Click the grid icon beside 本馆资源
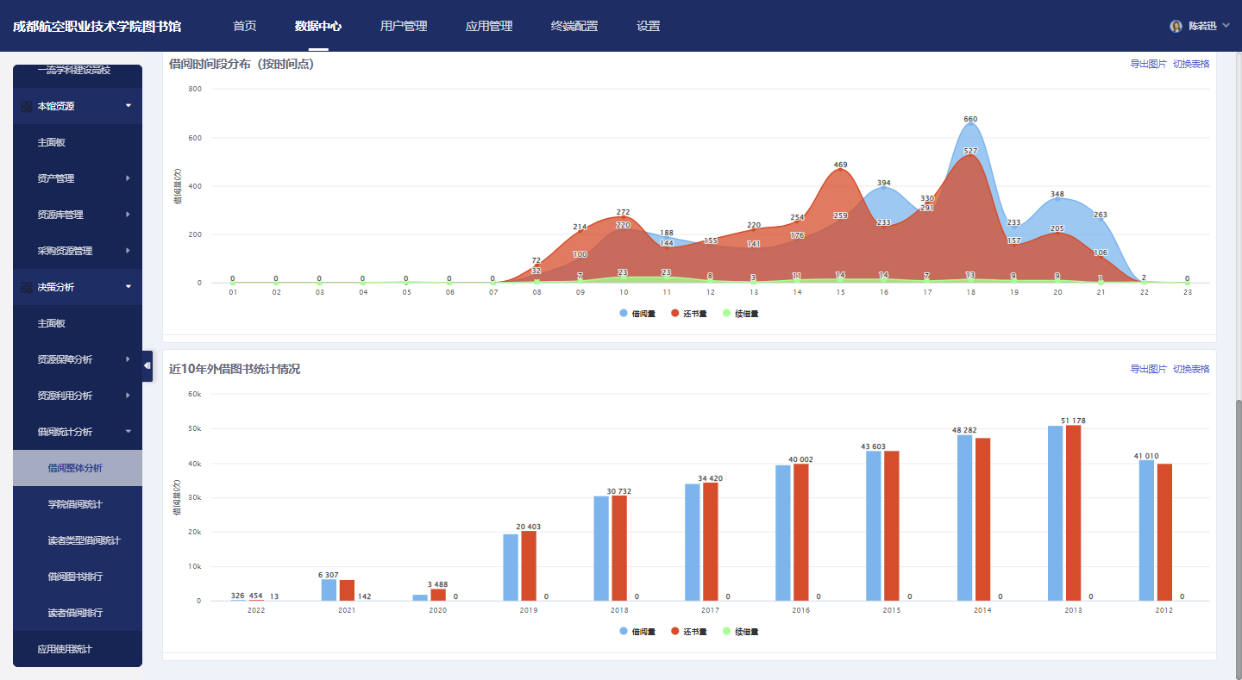 click(x=26, y=106)
